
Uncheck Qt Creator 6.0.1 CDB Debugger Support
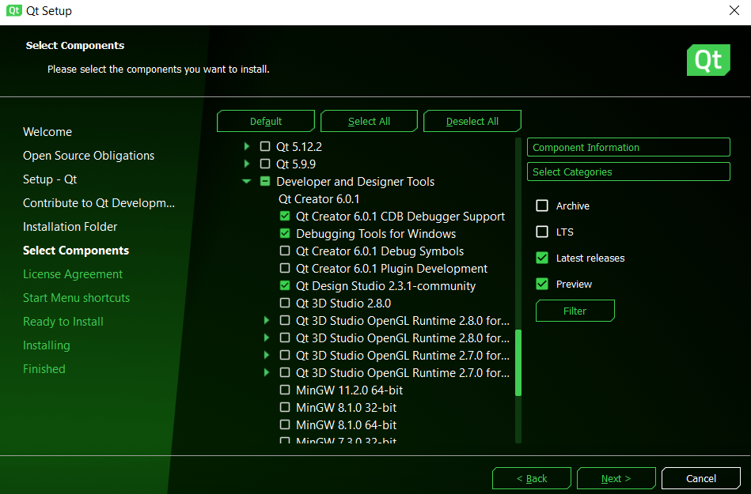pyautogui.click(x=285, y=216)
